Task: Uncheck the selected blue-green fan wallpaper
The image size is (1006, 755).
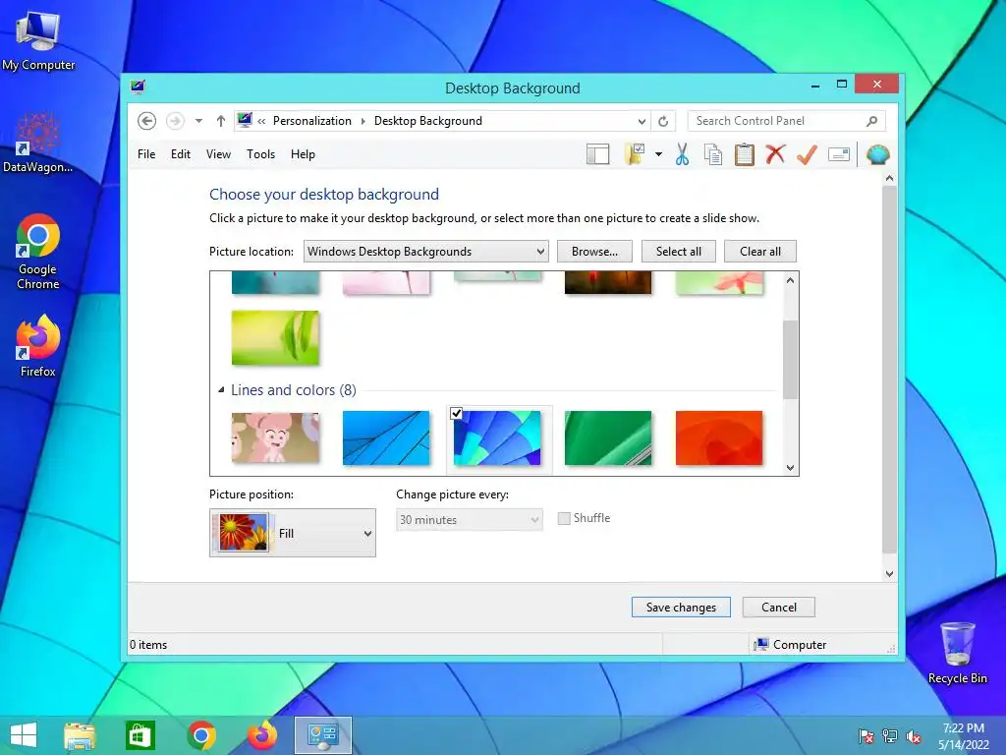Action: point(456,414)
